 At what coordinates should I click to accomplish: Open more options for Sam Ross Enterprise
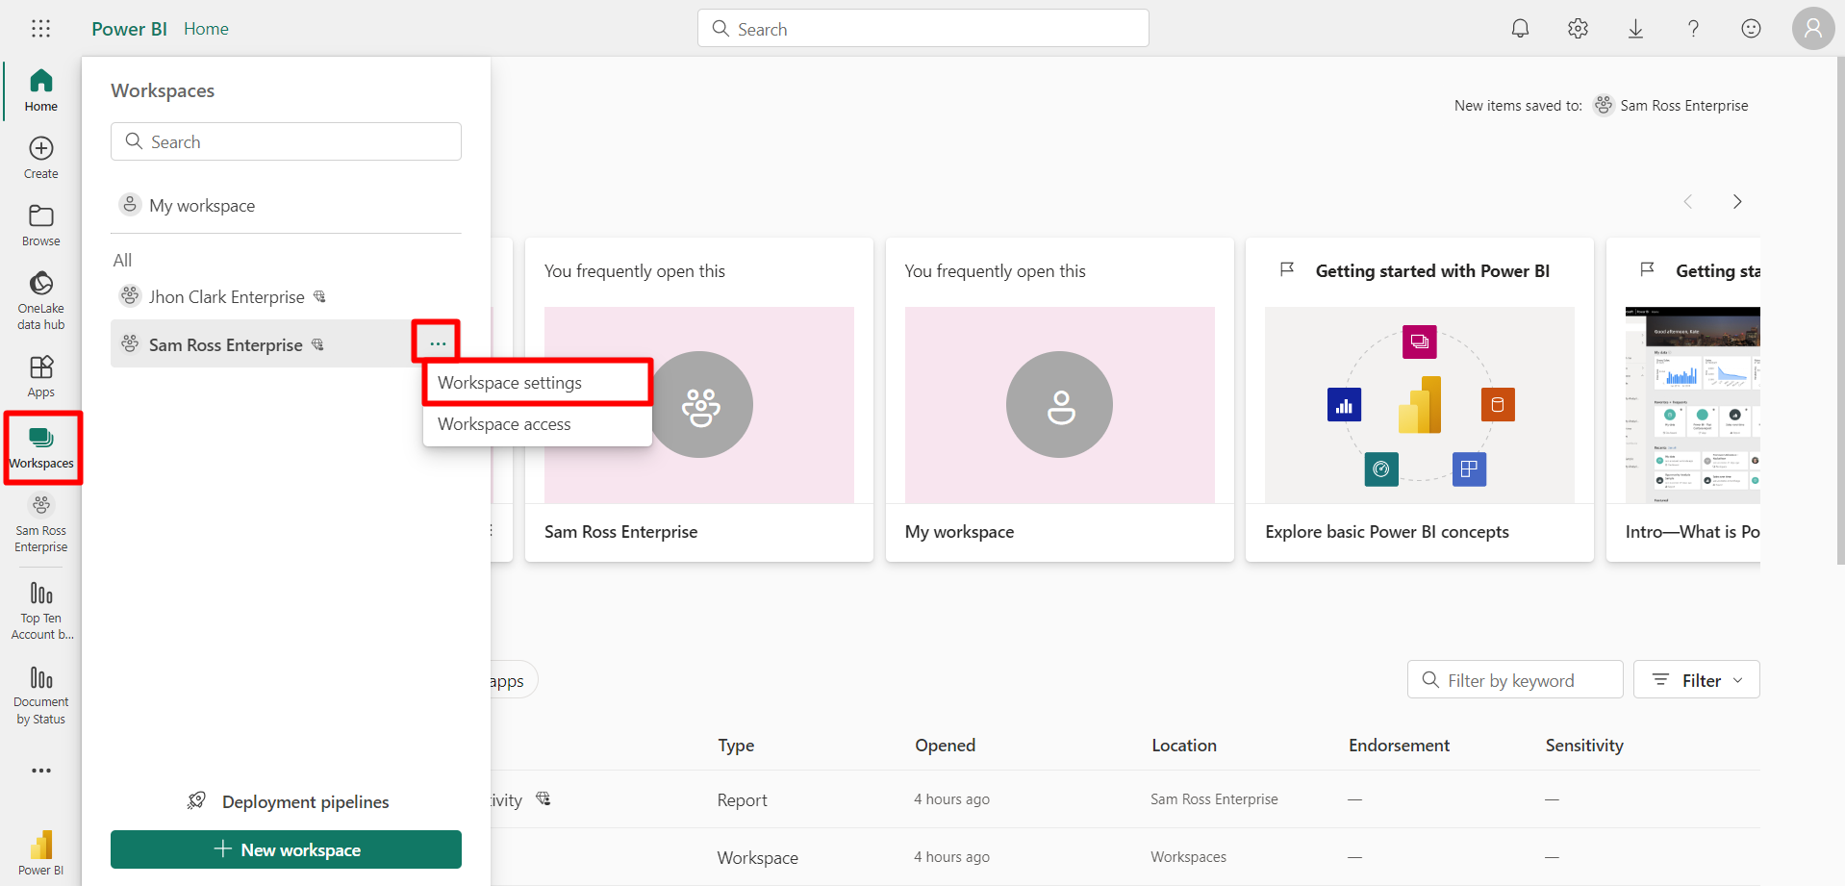(x=438, y=343)
